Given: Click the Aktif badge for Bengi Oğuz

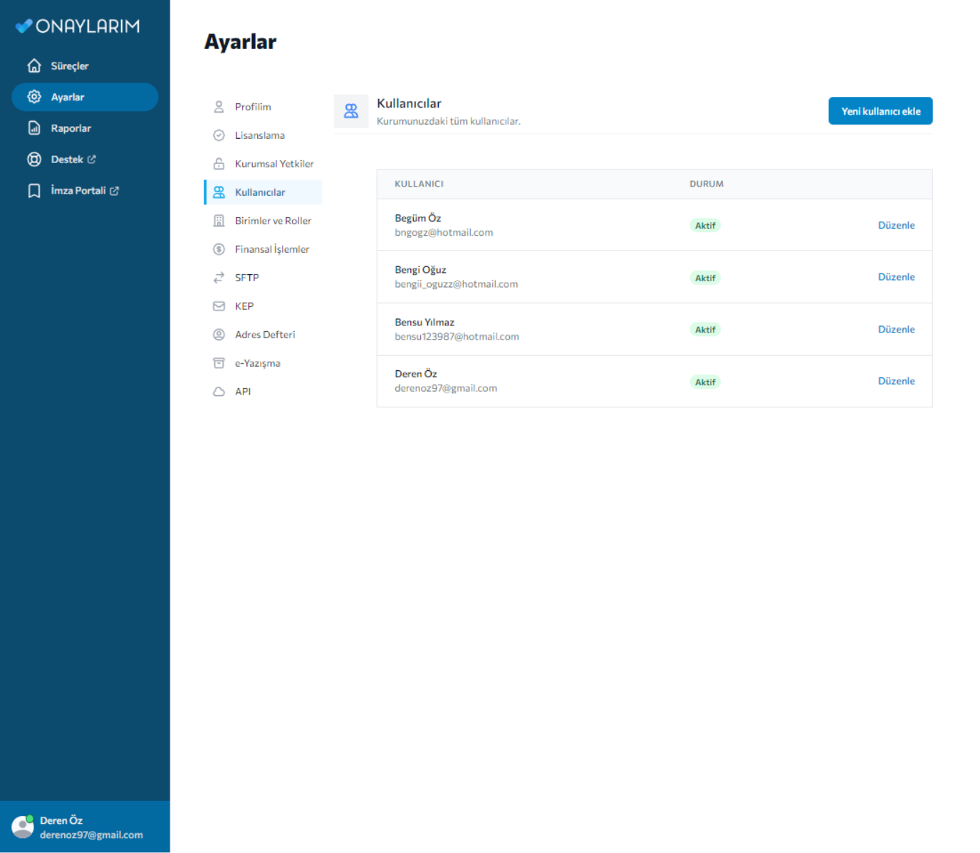Looking at the screenshot, I should point(705,278).
